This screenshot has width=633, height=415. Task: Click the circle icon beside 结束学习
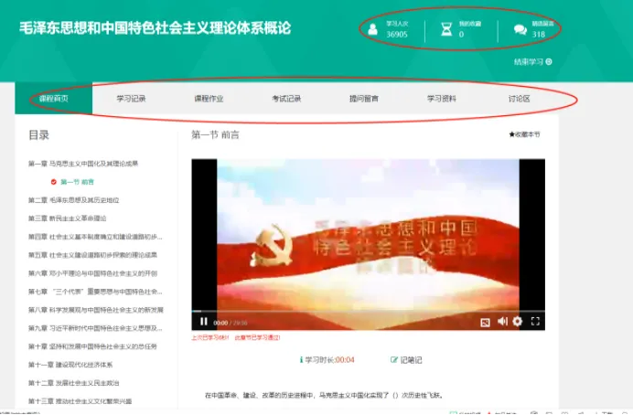click(549, 62)
